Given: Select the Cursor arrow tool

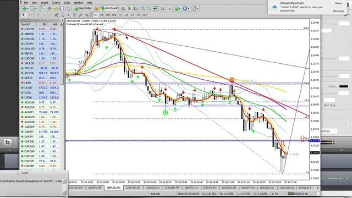Looking at the screenshot, I should point(23,15).
